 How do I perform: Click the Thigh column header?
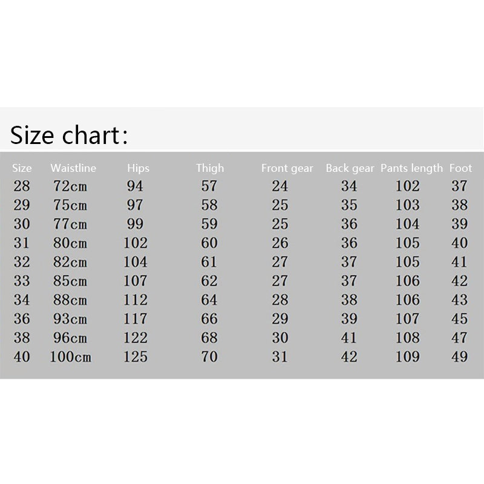(209, 168)
